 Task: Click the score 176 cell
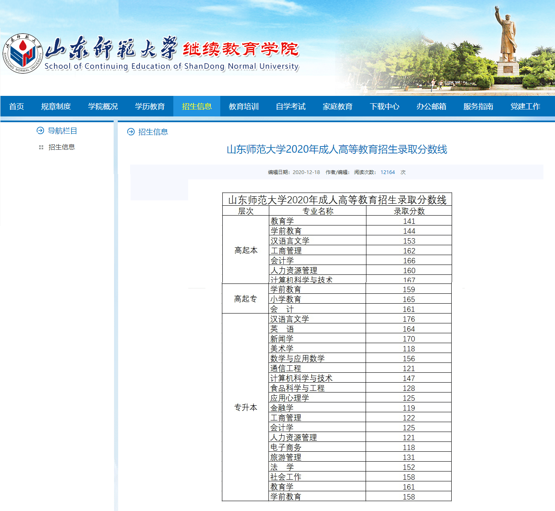tap(409, 319)
